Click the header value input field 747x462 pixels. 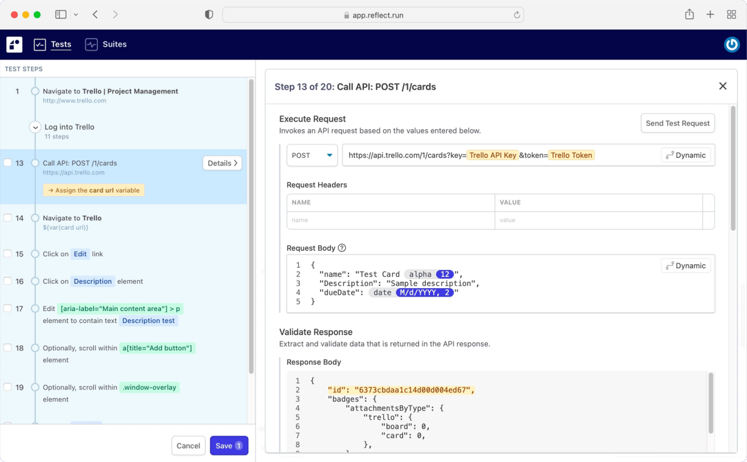pyautogui.click(x=598, y=220)
